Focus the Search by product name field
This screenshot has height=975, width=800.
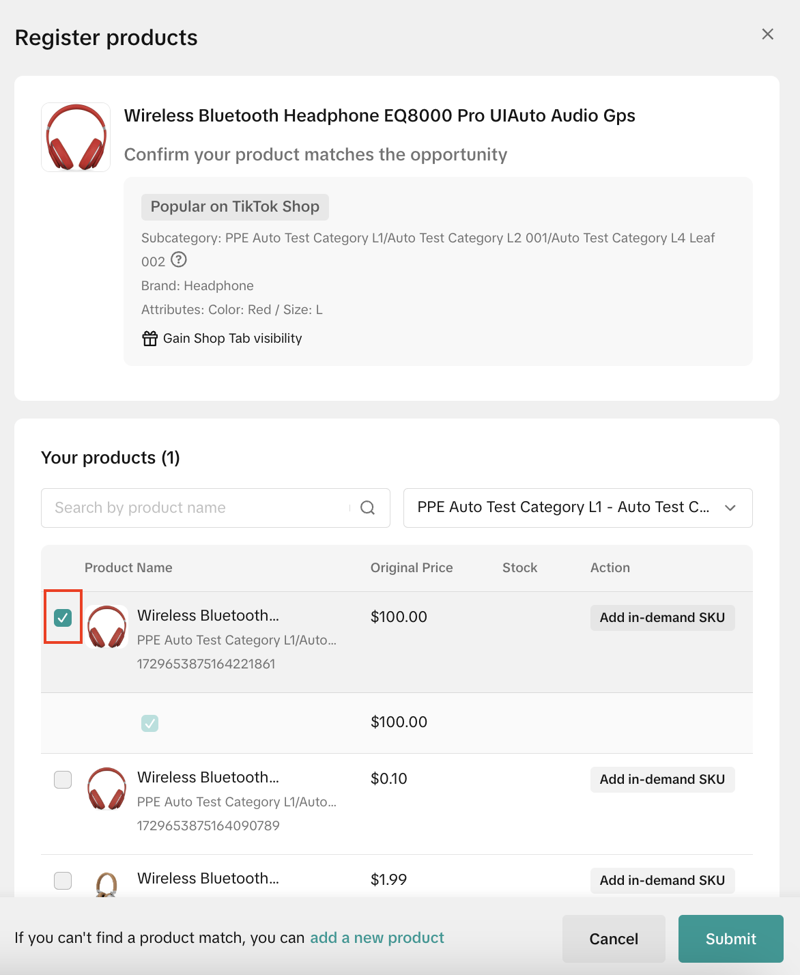coord(198,508)
